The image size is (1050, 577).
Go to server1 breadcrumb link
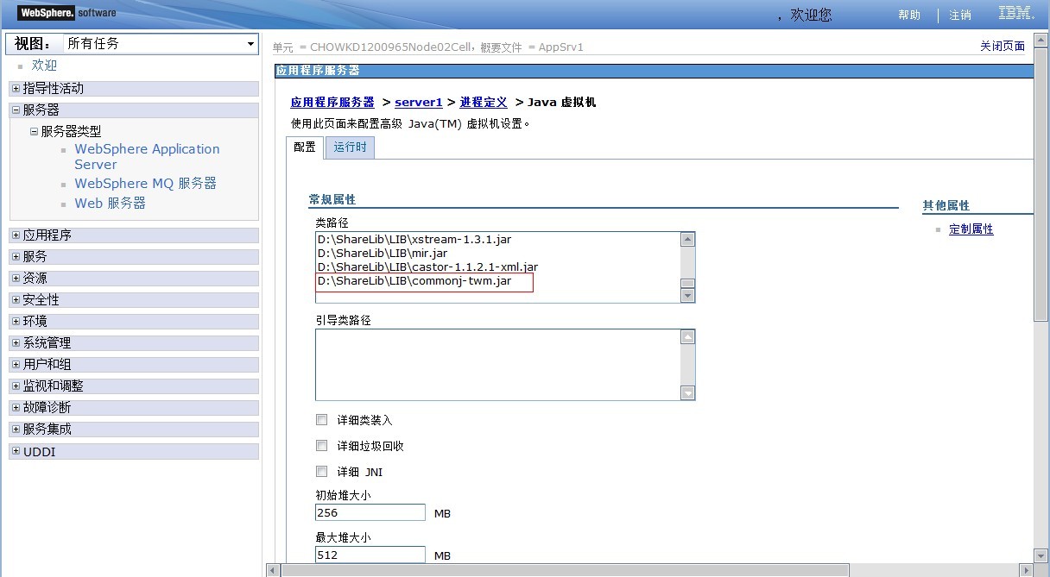[419, 102]
